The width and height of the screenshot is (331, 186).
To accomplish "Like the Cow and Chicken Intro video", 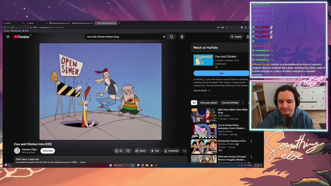I will 119,151.
